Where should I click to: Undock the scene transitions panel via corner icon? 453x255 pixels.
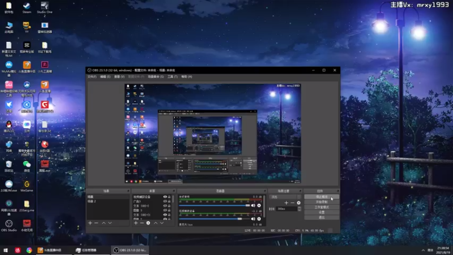pos(300,191)
